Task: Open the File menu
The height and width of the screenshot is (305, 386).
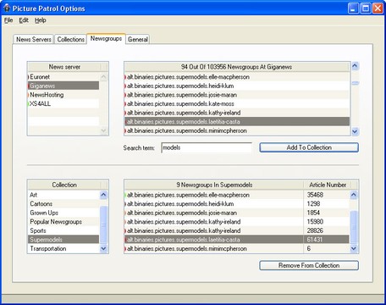Action: (8, 20)
